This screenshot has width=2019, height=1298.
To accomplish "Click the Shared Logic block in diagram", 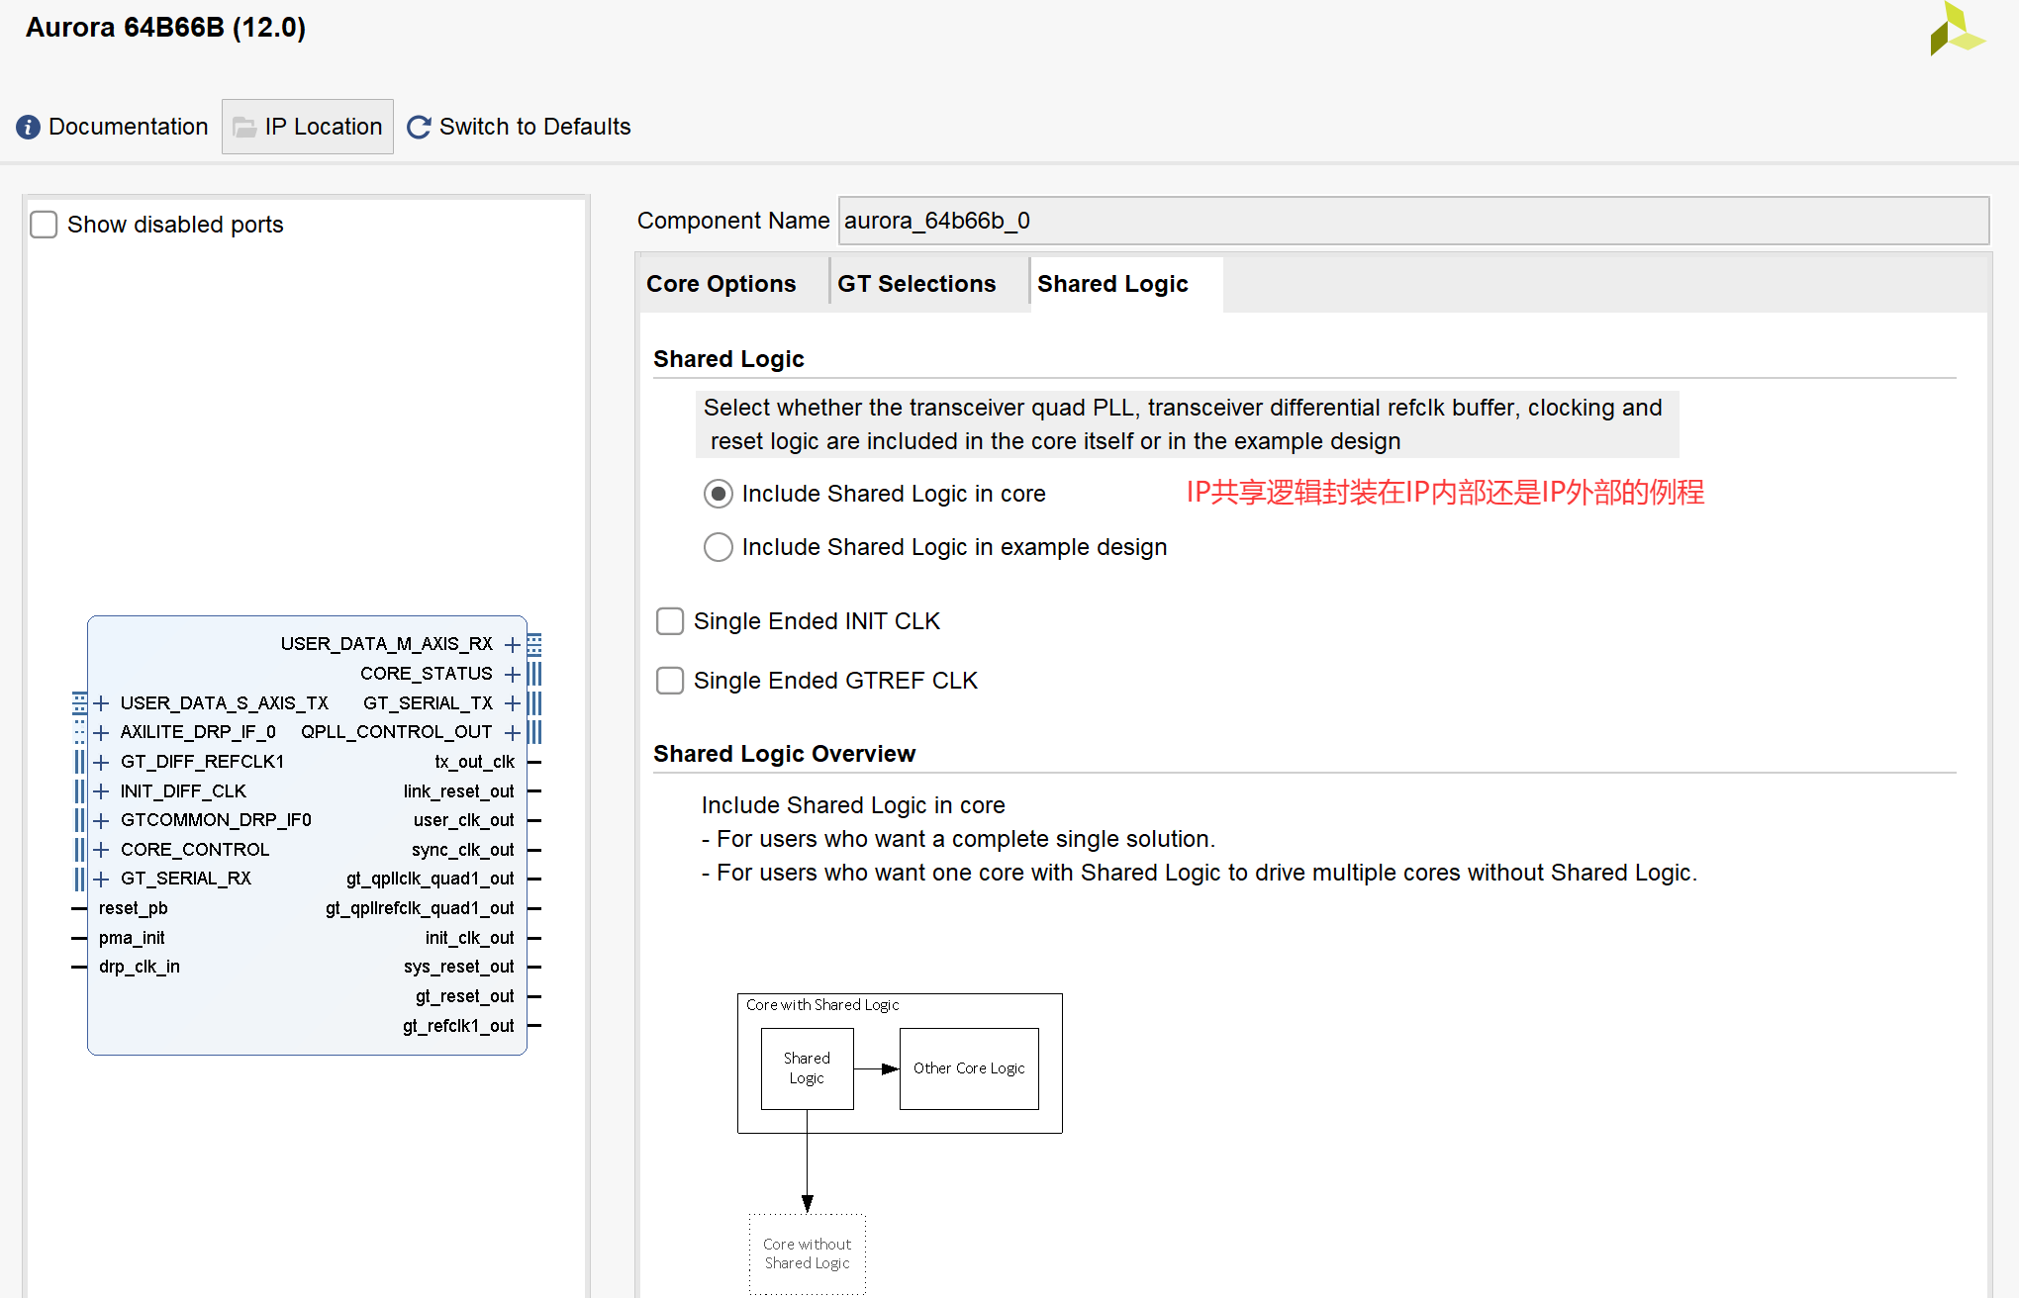I will [x=807, y=1068].
